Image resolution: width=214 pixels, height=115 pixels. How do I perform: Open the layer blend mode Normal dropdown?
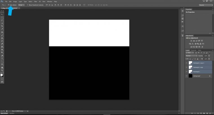pyautogui.click(x=191, y=56)
